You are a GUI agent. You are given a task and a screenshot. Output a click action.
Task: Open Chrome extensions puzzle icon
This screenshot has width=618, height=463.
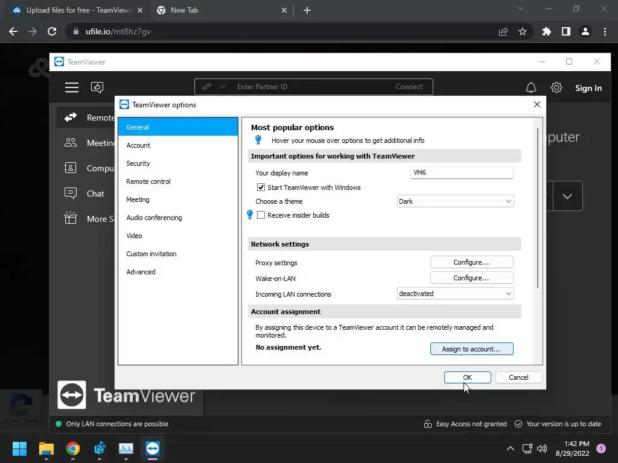click(547, 31)
